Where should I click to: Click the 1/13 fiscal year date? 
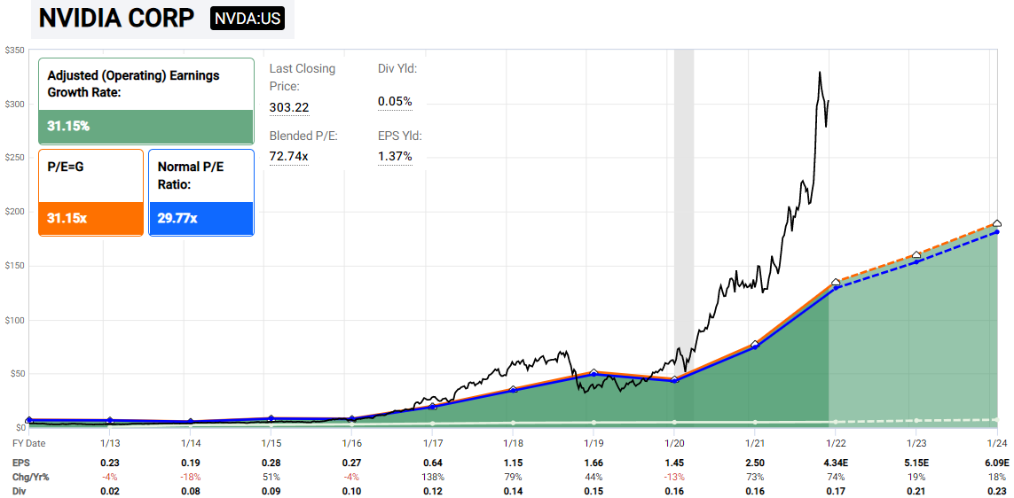pos(109,443)
